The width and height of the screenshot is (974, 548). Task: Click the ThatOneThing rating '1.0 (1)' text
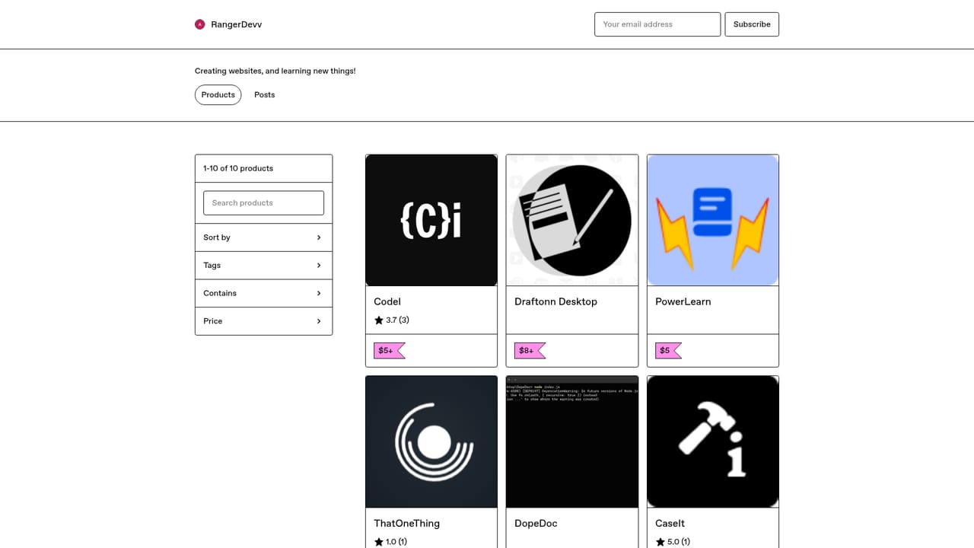[x=396, y=542]
